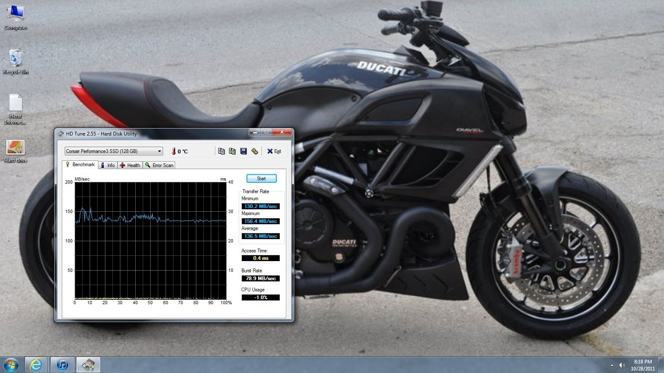Click the CPU Usage label
The width and height of the screenshot is (664, 373).
[x=253, y=290]
